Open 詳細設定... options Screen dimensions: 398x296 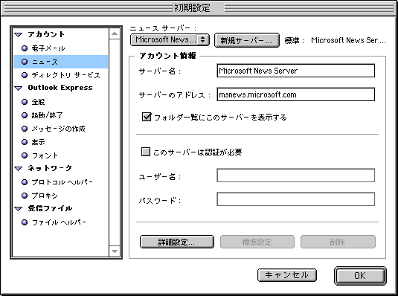point(177,242)
